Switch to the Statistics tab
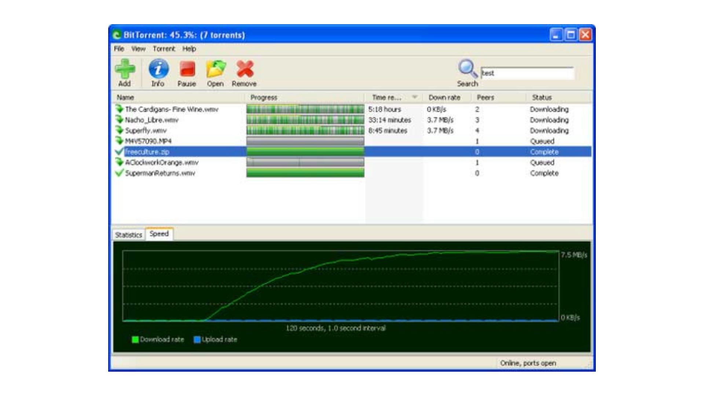 point(128,234)
